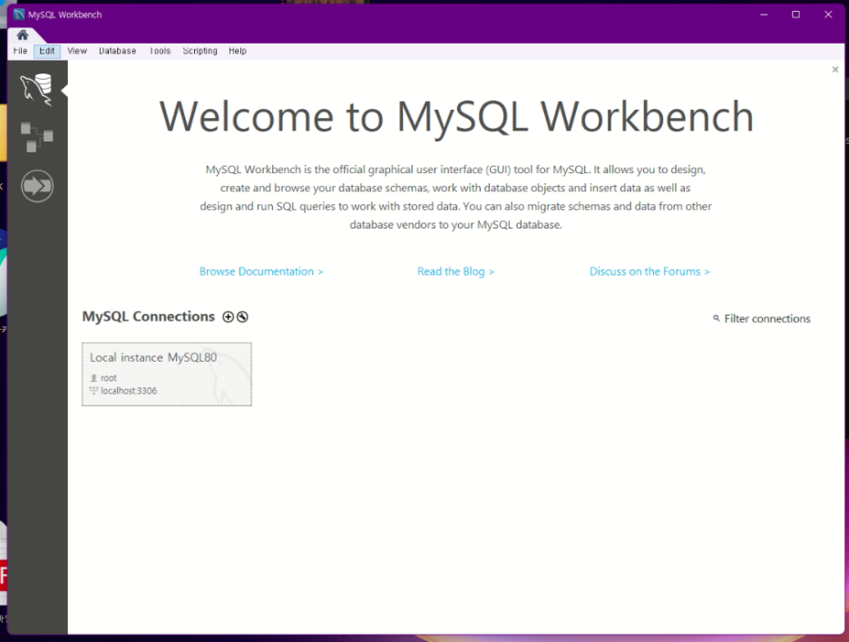Click the add new connection plus icon

pos(229,317)
